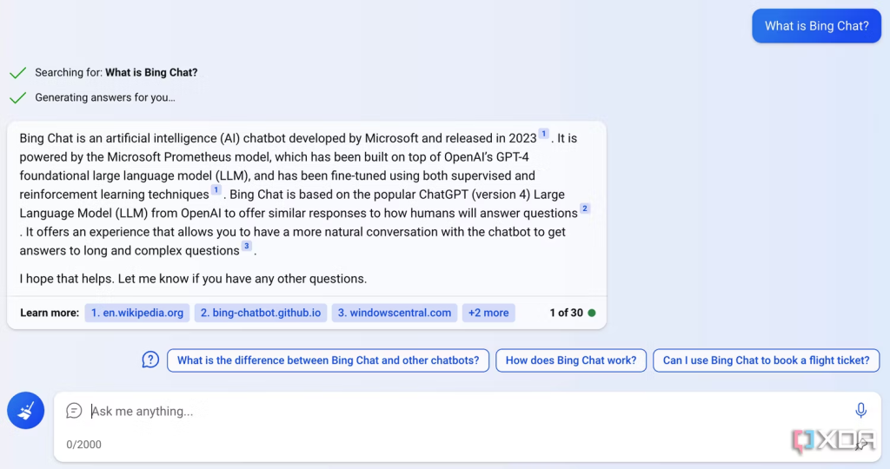Select 'How does Bing Chat work?' suggestion
The height and width of the screenshot is (469, 890).
point(571,360)
